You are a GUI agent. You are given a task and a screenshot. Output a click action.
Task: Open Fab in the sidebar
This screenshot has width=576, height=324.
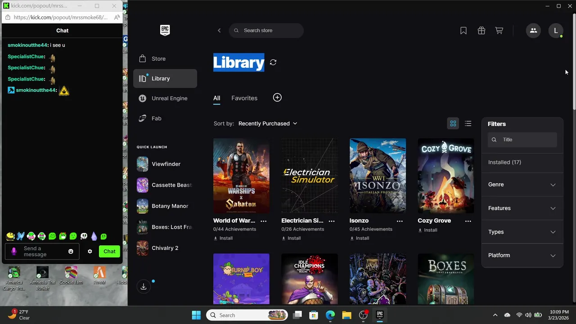[165, 118]
